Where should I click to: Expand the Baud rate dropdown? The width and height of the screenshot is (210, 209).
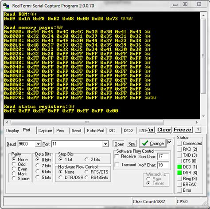click(38, 144)
